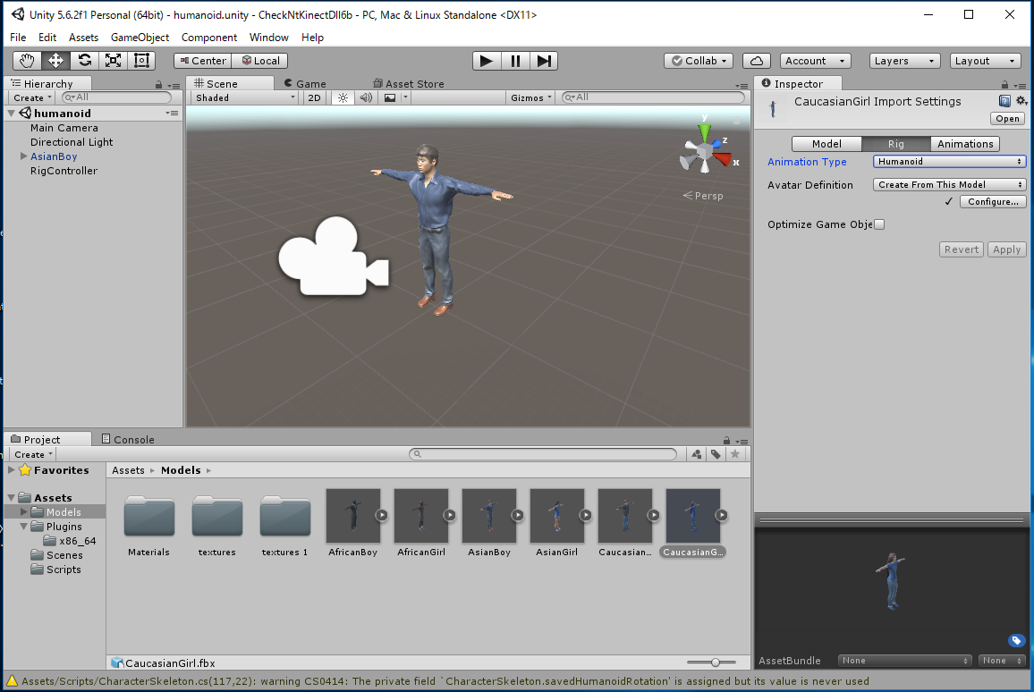
Task: Open cloud services panel icon
Action: coord(757,61)
